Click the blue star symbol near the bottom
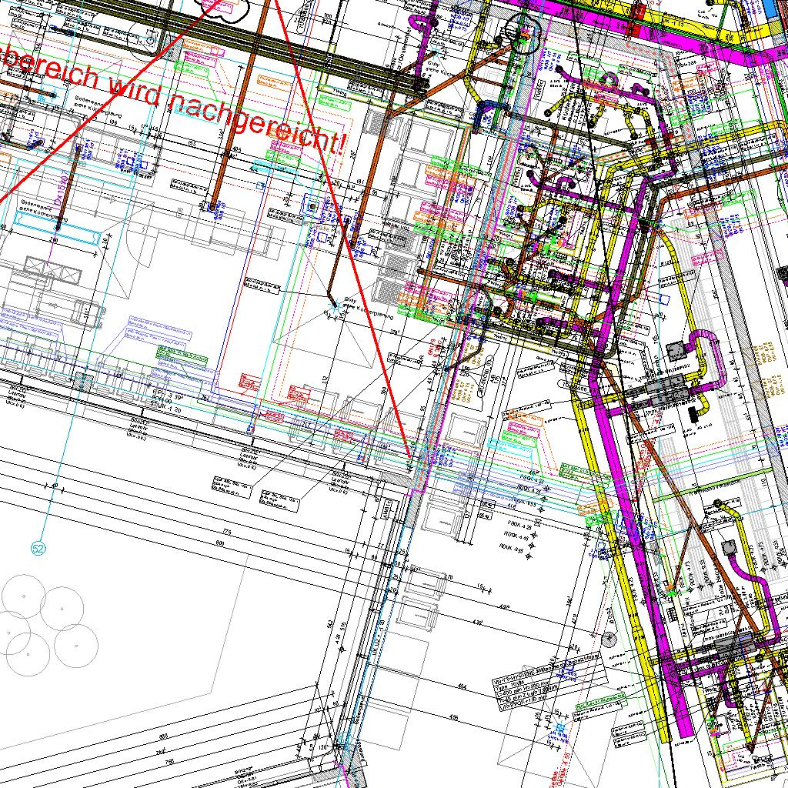This screenshot has height=788, width=788. [x=560, y=727]
